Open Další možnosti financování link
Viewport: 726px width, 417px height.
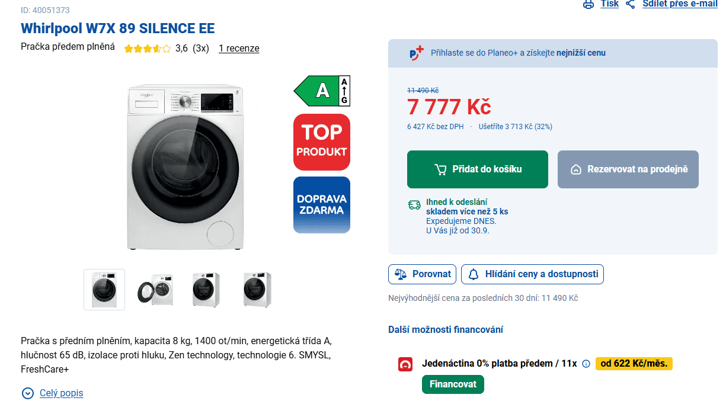(445, 330)
